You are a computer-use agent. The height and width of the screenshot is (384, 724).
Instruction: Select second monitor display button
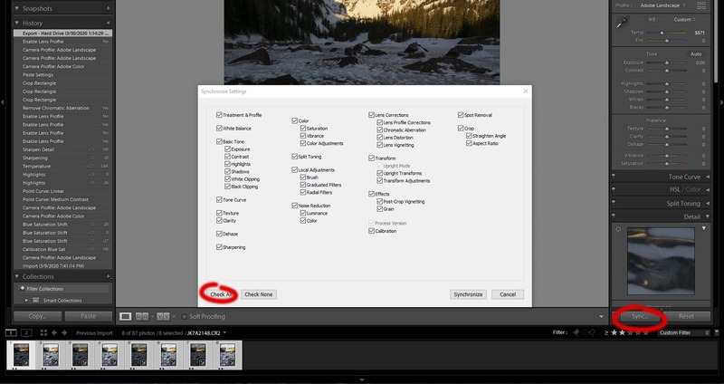click(x=26, y=333)
